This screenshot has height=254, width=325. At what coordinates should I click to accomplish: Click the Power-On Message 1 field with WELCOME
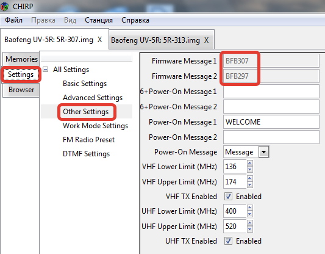271,122
